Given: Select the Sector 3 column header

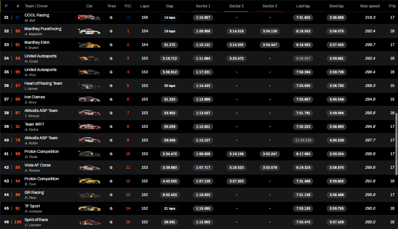Looking at the screenshot, I should pyautogui.click(x=270, y=6).
